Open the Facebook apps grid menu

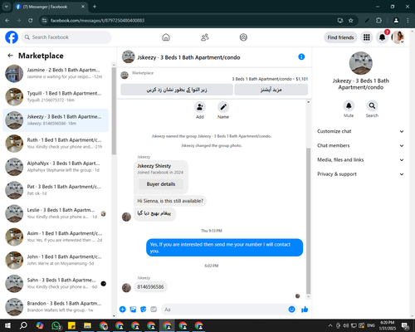pyautogui.click(x=367, y=37)
